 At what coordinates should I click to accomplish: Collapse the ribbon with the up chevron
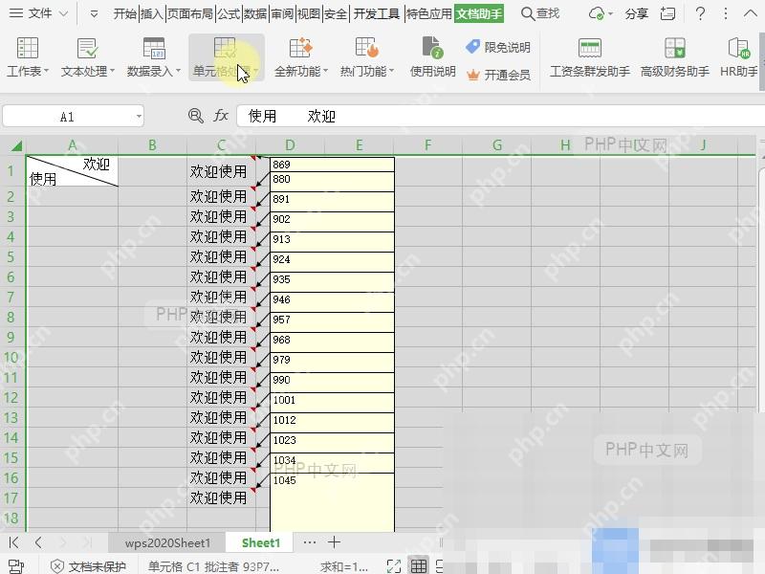coord(751,13)
